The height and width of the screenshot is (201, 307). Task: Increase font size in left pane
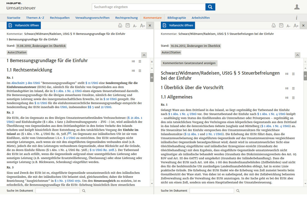coord(142,26)
